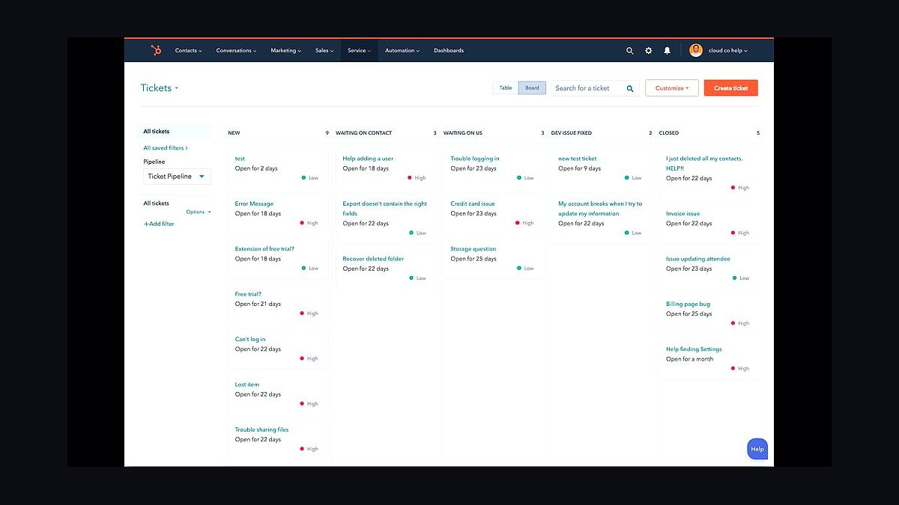Switch to Table view
Screen dimensions: 899x505
(x=506, y=88)
